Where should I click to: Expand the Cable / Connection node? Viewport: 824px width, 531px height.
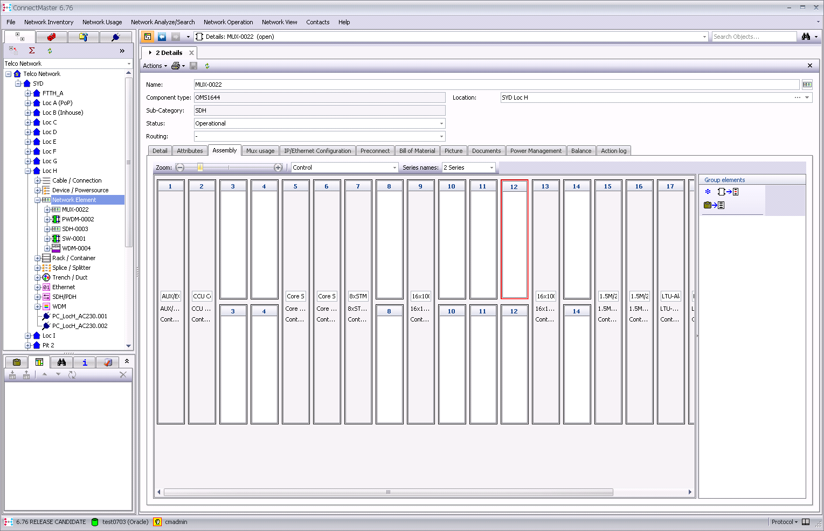click(38, 180)
